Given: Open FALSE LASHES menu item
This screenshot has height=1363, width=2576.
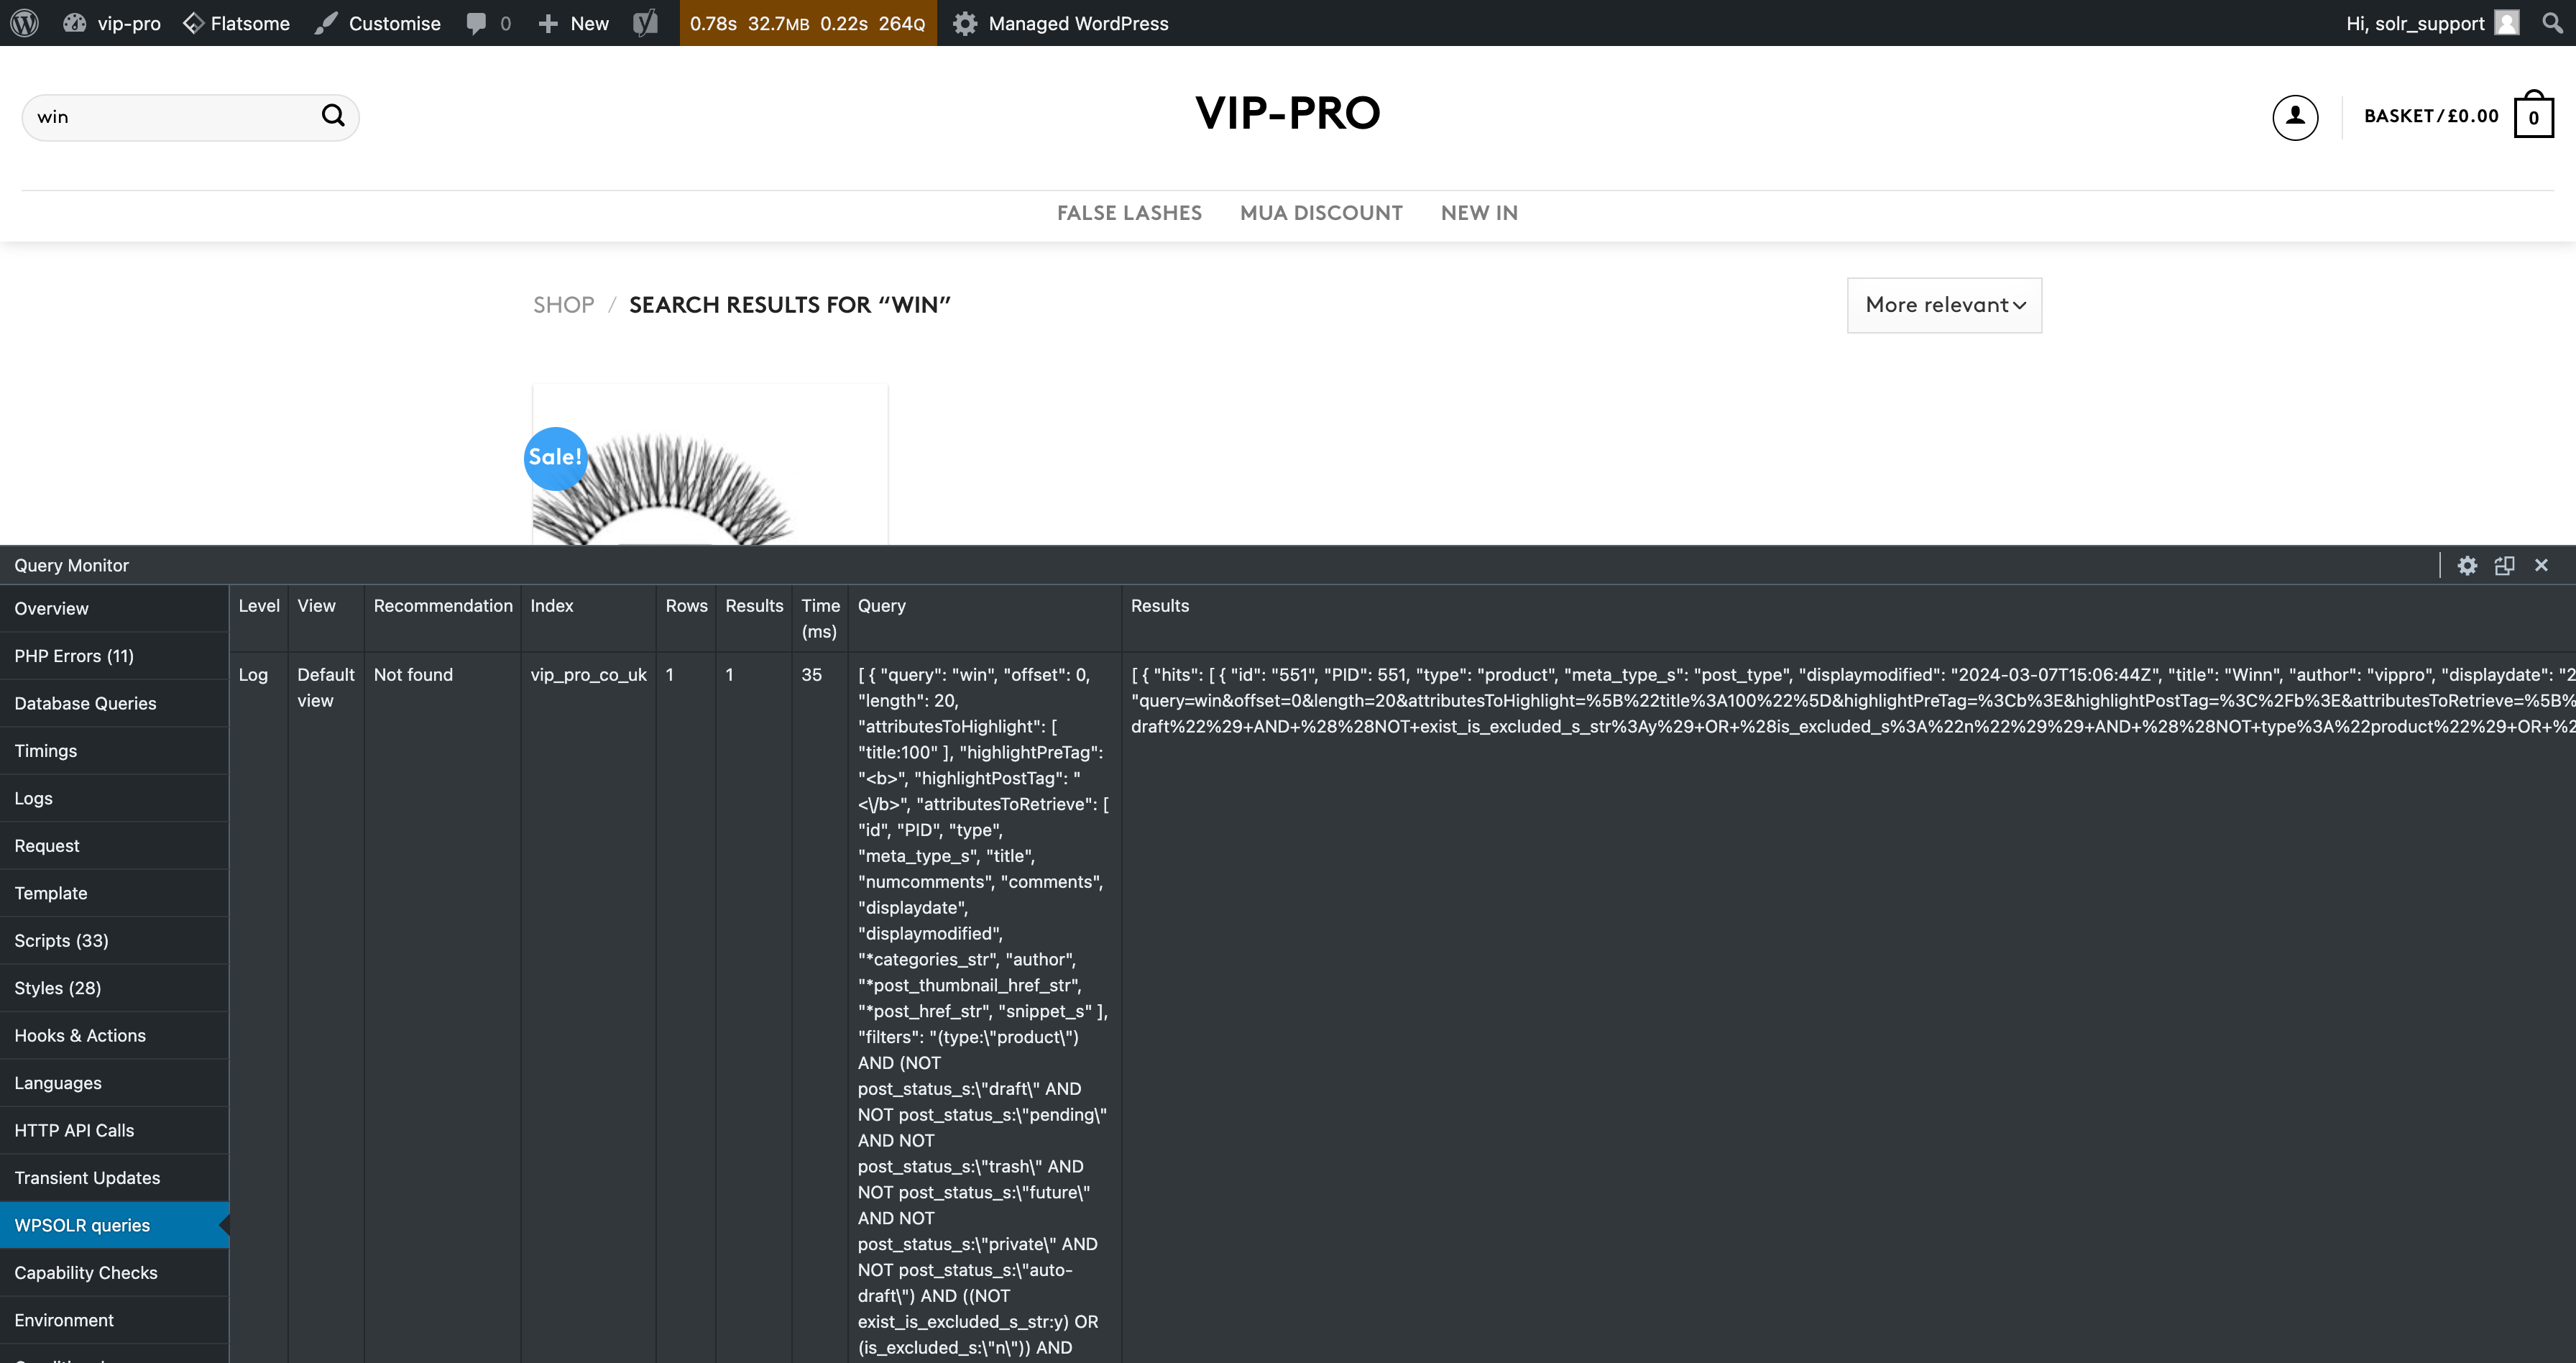Looking at the screenshot, I should [1129, 213].
